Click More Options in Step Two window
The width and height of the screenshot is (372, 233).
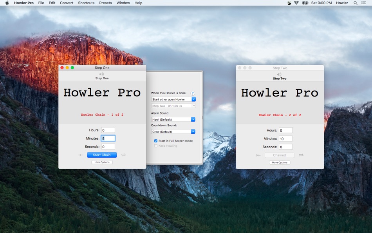pyautogui.click(x=280, y=162)
